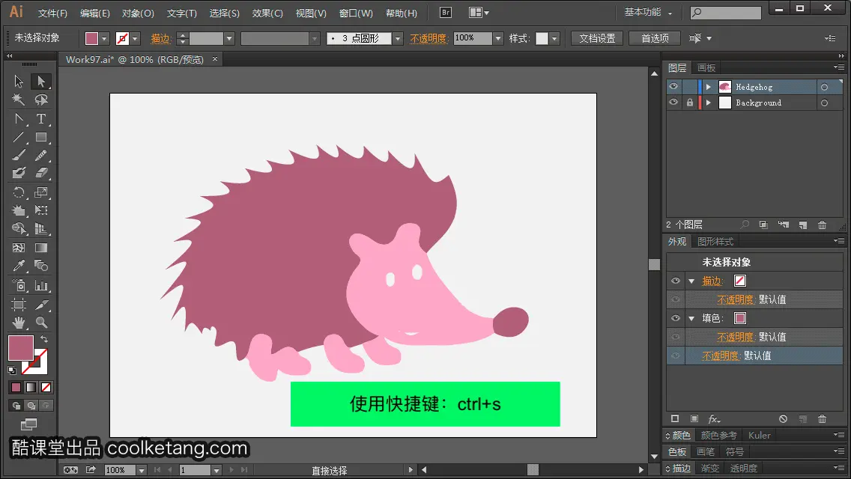This screenshot has width=851, height=479.
Task: Select the Line Segment tool
Action: (x=19, y=137)
